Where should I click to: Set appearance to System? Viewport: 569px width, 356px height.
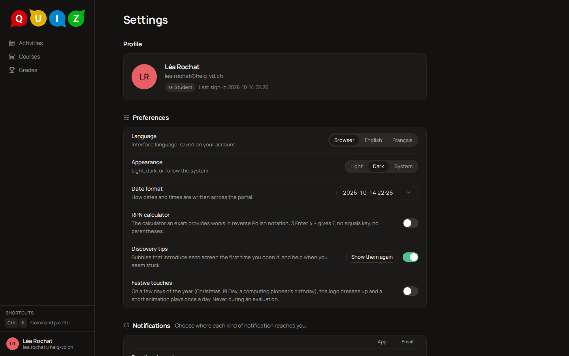pyautogui.click(x=403, y=167)
